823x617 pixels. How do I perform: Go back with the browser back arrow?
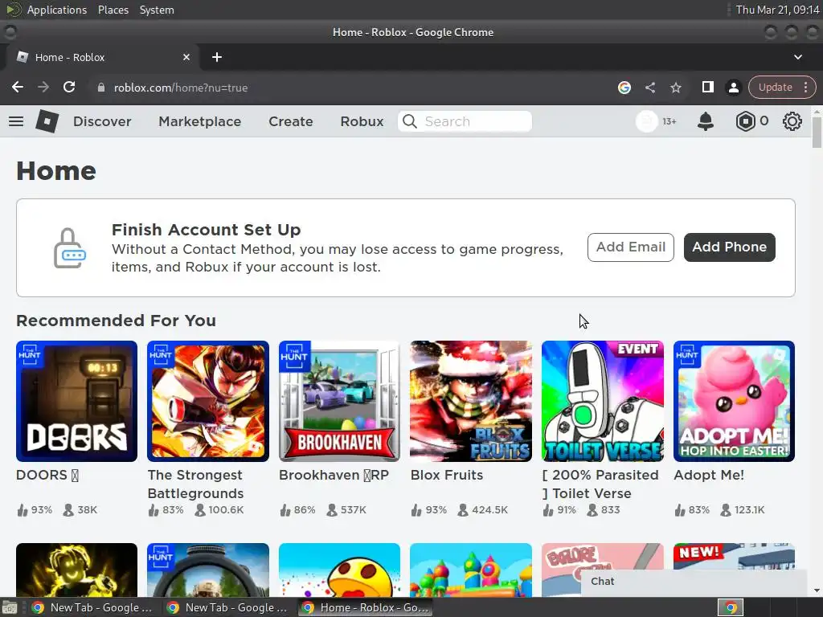pyautogui.click(x=18, y=87)
